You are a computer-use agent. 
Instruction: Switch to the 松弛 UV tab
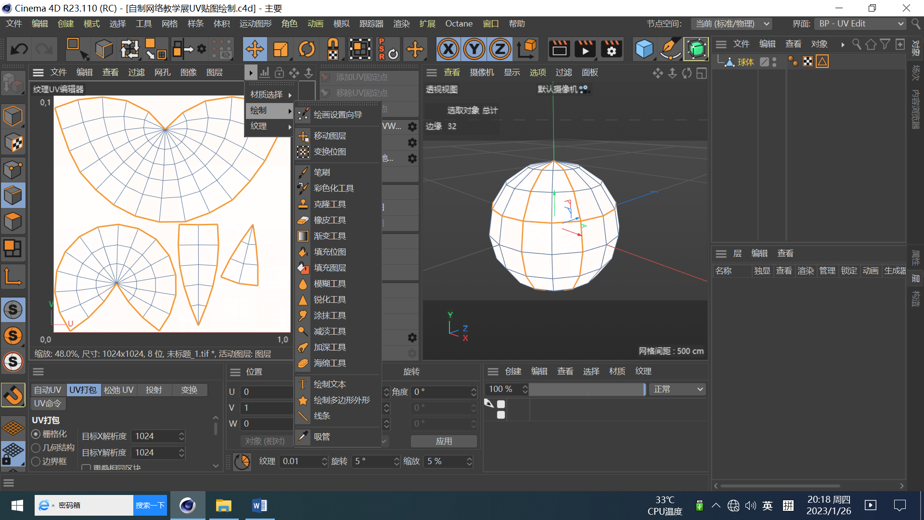[118, 390]
